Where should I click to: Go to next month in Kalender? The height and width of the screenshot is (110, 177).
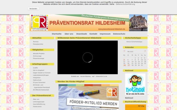[145, 51]
